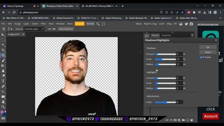The image size is (224, 126).
Task: Toggle the Preview checkbox
Action: coord(201,57)
